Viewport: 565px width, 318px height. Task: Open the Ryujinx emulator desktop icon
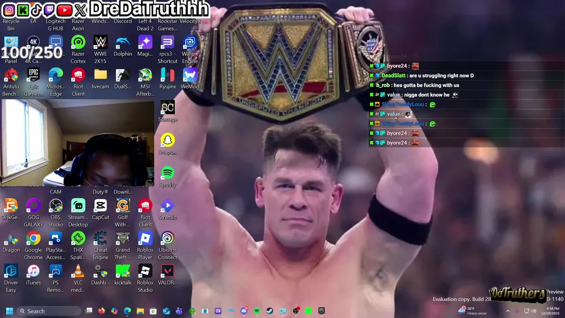[168, 79]
